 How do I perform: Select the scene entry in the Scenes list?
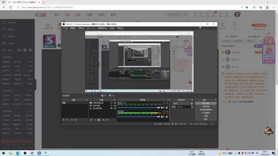click(75, 103)
